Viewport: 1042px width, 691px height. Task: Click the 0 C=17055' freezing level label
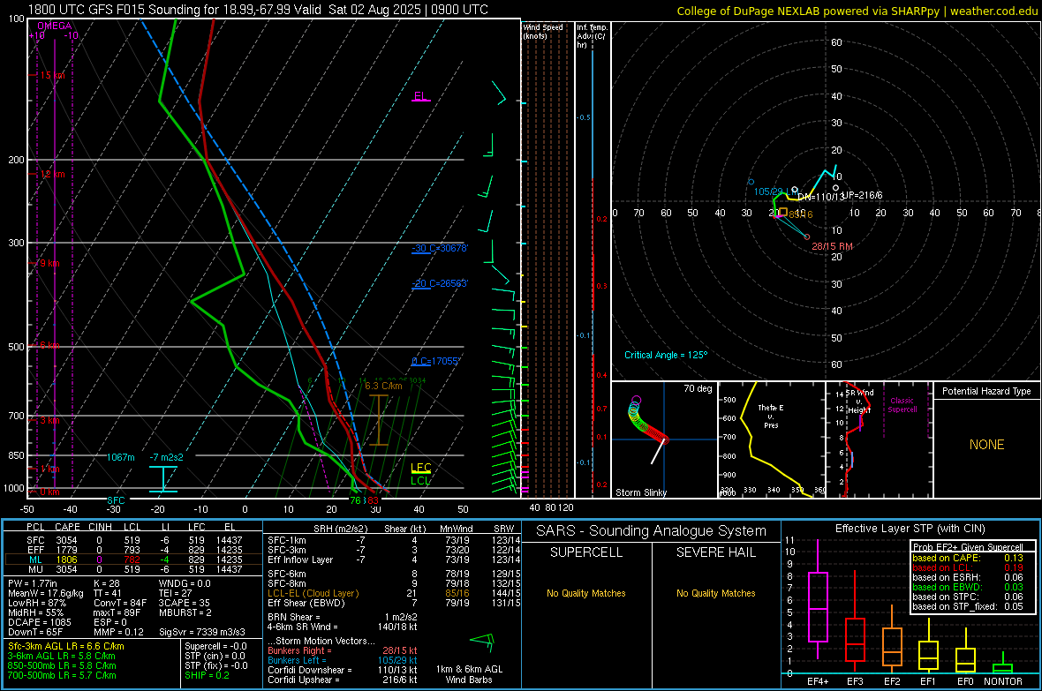click(436, 361)
